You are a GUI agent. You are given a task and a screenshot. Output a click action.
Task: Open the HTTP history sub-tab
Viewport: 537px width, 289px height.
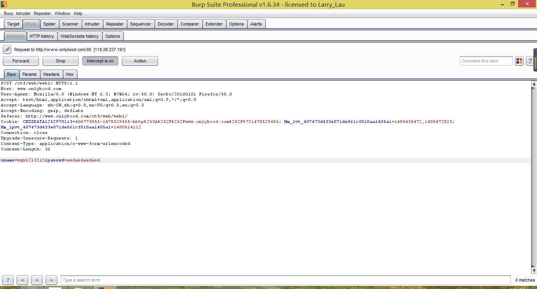point(42,36)
